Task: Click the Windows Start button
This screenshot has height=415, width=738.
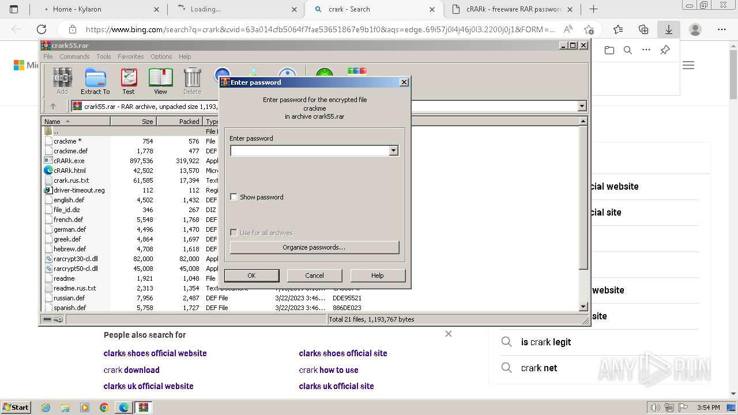Action: click(x=16, y=408)
